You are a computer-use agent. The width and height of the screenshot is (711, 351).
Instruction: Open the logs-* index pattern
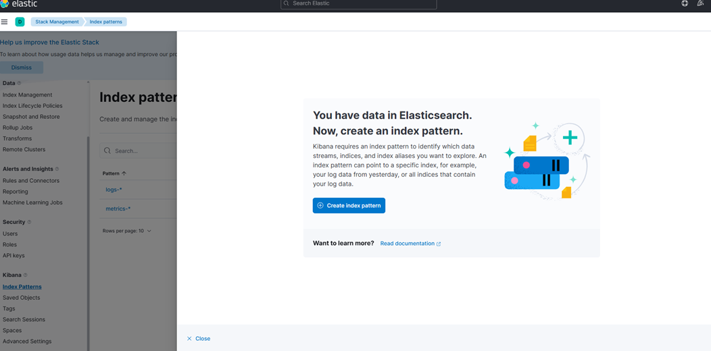(x=114, y=190)
